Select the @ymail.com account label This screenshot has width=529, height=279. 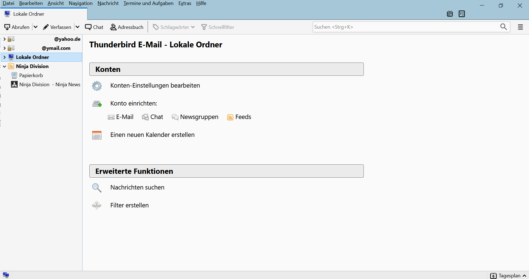click(x=56, y=48)
